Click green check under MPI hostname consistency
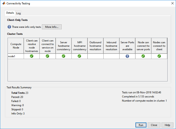The height and width of the screenshot is (129, 176). 79,56
